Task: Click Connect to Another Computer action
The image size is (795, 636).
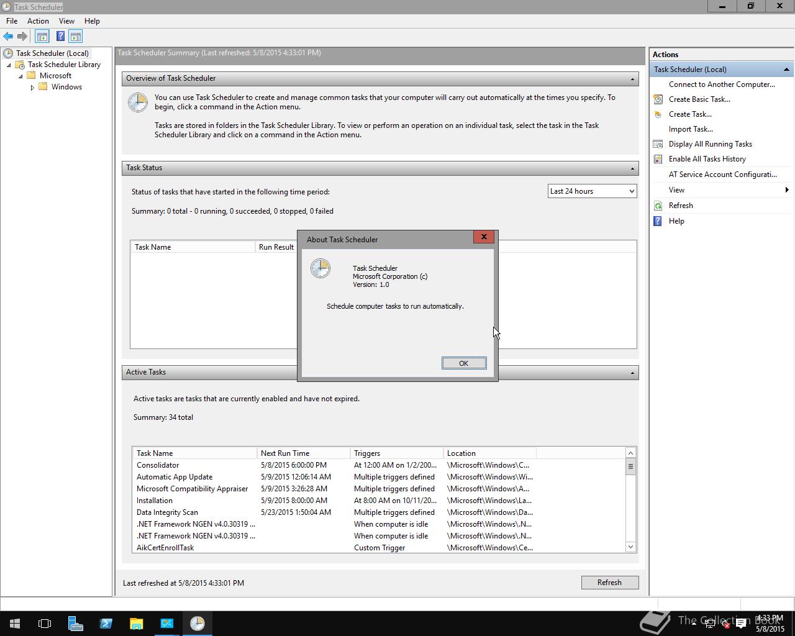Action: coord(722,84)
